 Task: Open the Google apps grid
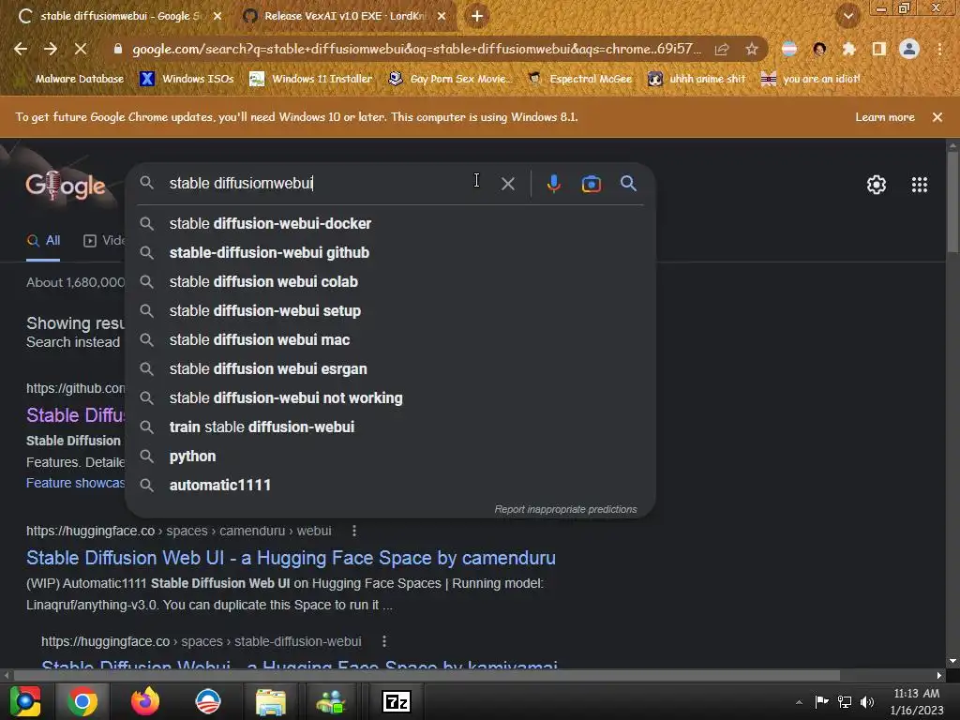coord(919,185)
